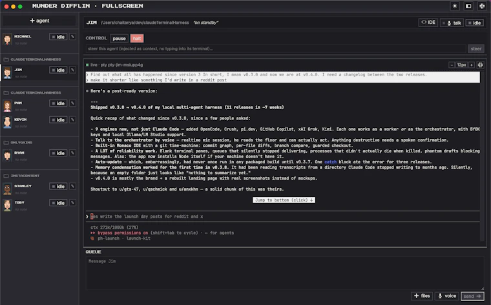Click the blue 'catch' word in terminal output
Screen dimensions: 491x305
pyautogui.click(x=330, y=162)
